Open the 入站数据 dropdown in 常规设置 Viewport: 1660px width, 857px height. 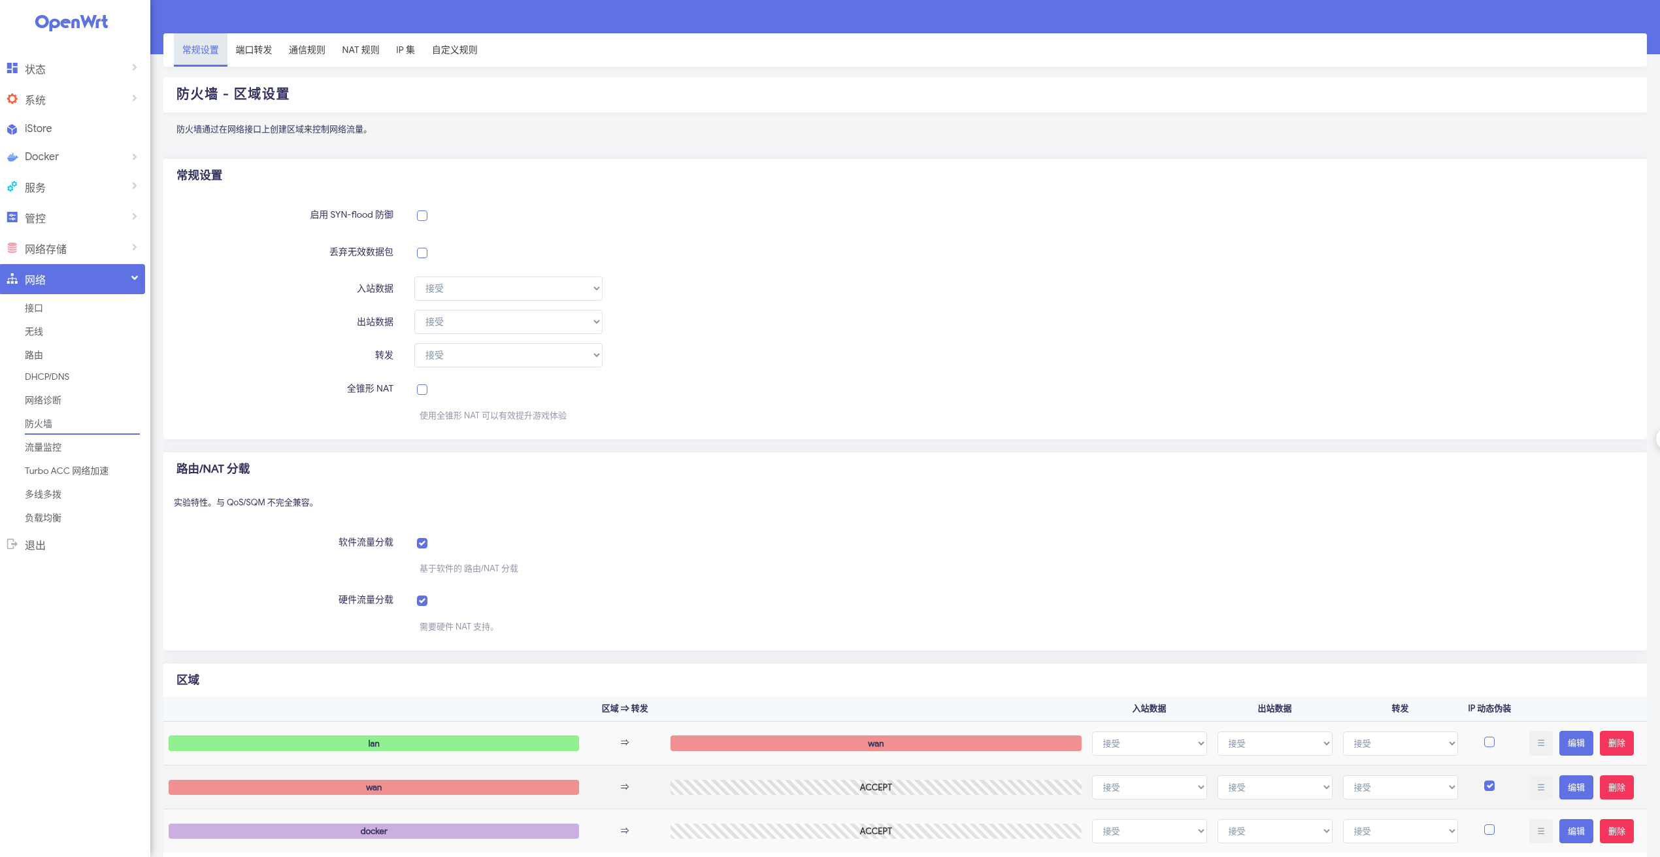click(x=508, y=288)
